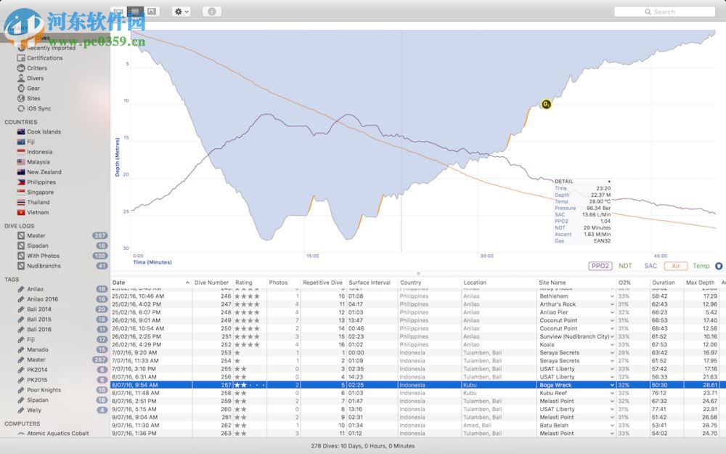Toggle the PPO2 graph overlay
Viewport: 726px width, 454px height.
pyautogui.click(x=600, y=266)
